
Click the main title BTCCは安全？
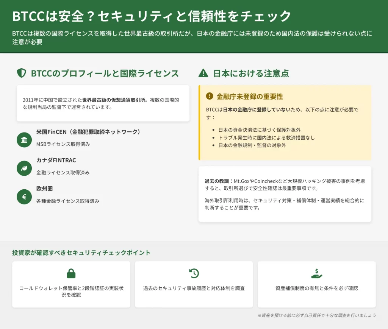coord(152,16)
